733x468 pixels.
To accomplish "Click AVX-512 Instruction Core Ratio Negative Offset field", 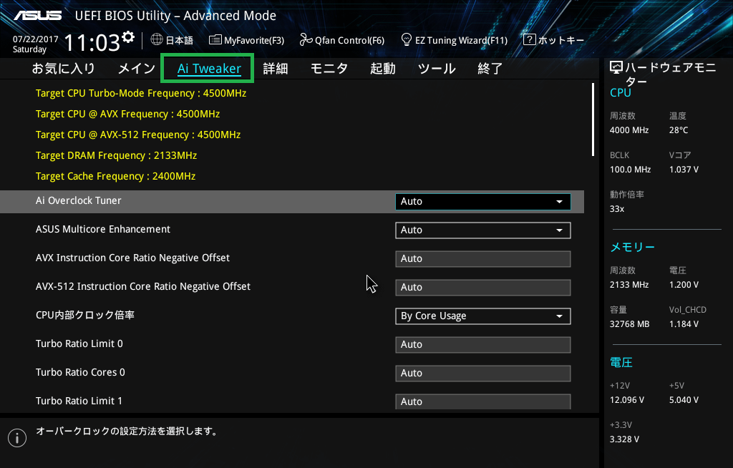I will click(x=483, y=288).
